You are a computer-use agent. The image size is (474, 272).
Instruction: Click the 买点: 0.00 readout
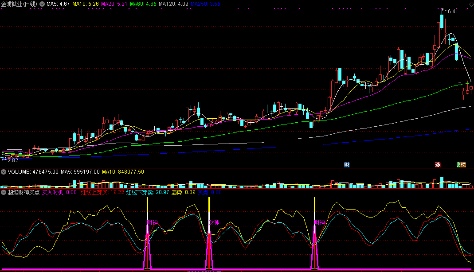tap(209, 192)
